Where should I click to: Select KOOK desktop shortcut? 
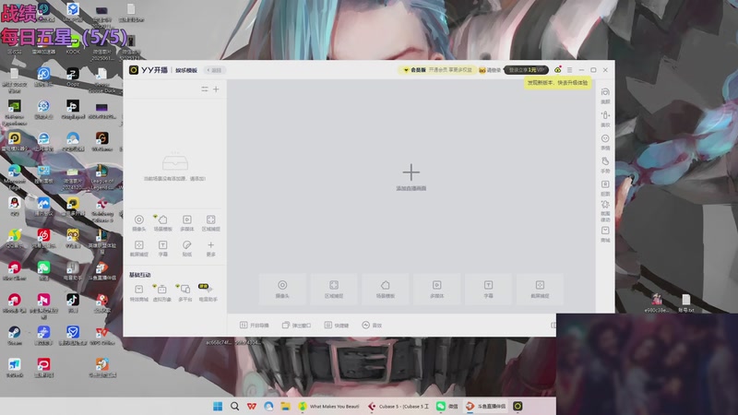(x=73, y=45)
